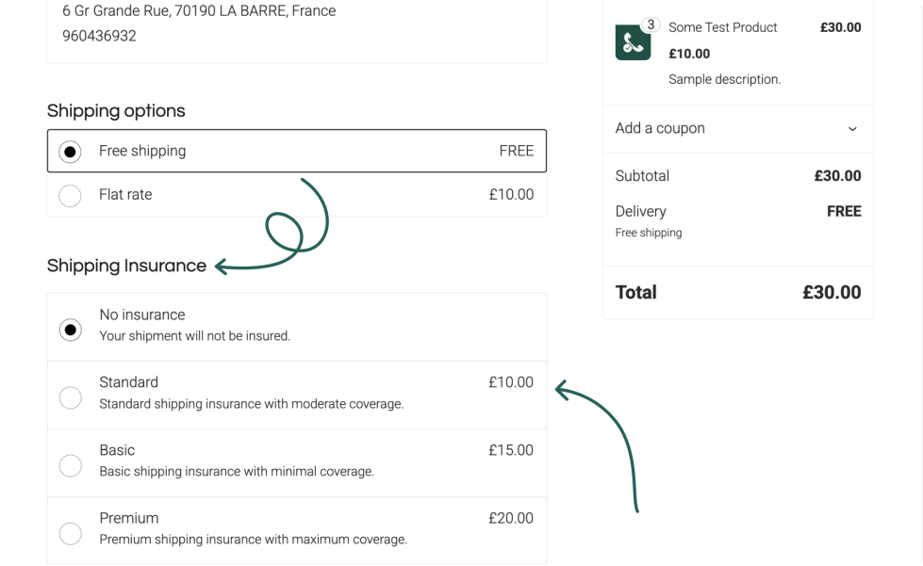This screenshot has height=566, width=923.
Task: Select Standard shipping insurance radio button
Action: click(70, 397)
